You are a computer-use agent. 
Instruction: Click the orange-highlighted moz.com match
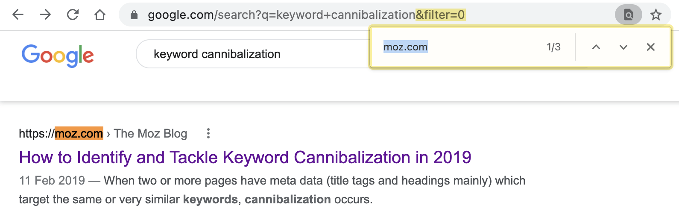pos(79,134)
